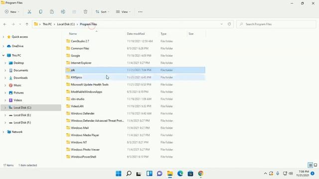The height and width of the screenshot is (179, 319).
Task: Click the Rename icon in toolbar
Action: 63,12
